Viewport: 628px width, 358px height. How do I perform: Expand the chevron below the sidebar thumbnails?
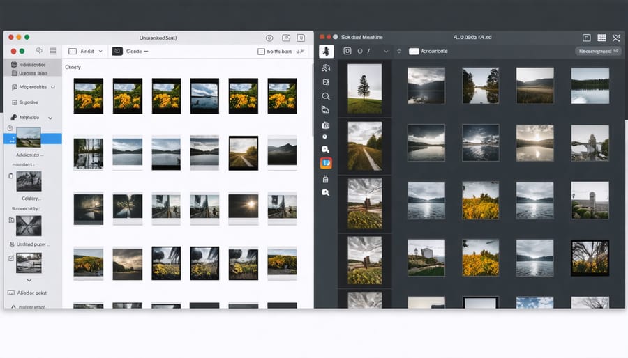pyautogui.click(x=29, y=279)
